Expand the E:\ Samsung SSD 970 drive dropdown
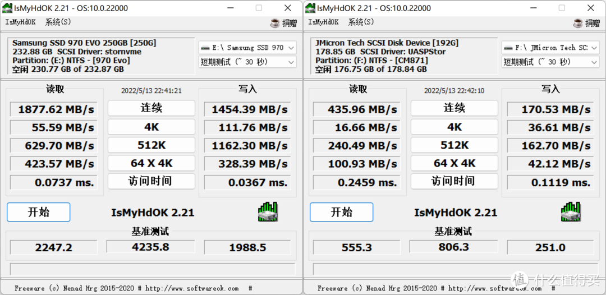 point(248,48)
